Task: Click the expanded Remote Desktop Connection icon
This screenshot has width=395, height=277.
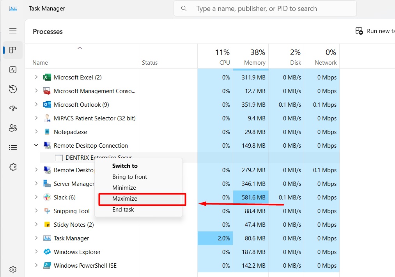Action: coord(47,145)
